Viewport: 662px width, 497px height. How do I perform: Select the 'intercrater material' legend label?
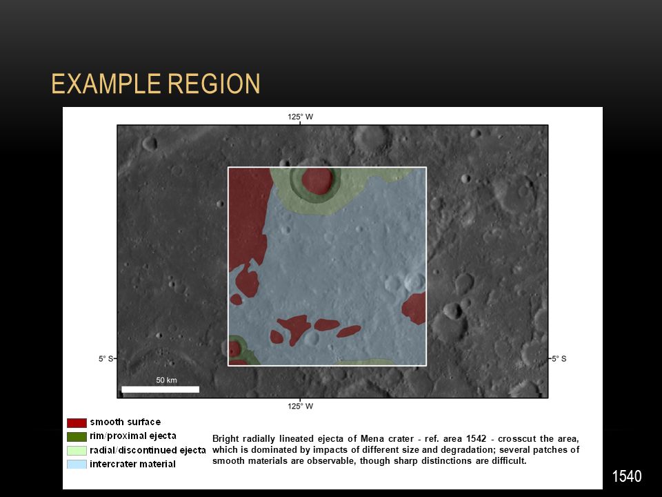[132, 464]
